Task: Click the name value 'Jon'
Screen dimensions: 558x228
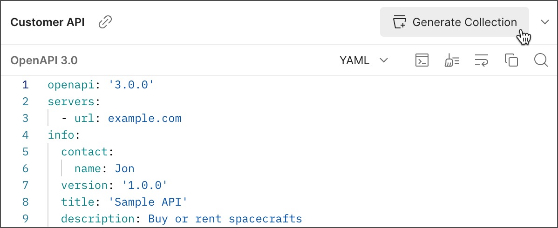Action: pyautogui.click(x=124, y=168)
